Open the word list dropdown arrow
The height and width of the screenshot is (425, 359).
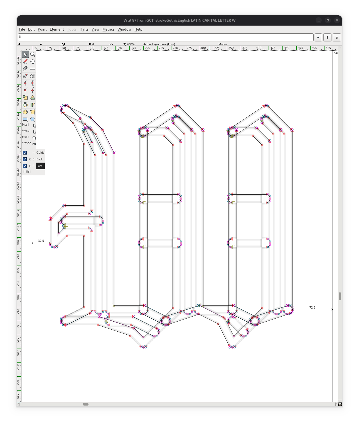(x=318, y=37)
